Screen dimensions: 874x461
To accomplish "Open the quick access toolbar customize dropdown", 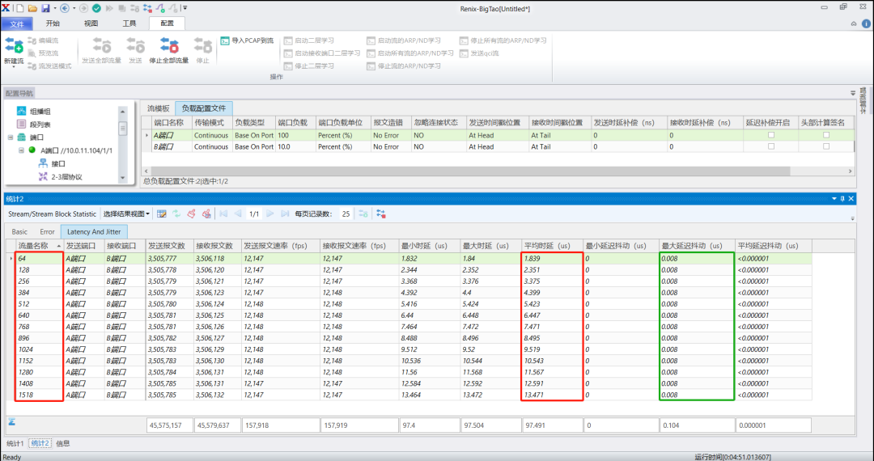I will [x=185, y=8].
